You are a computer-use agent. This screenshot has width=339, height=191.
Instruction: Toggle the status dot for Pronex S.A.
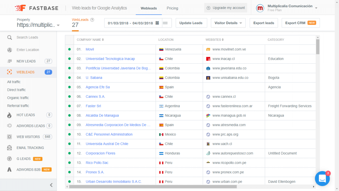coord(70,172)
